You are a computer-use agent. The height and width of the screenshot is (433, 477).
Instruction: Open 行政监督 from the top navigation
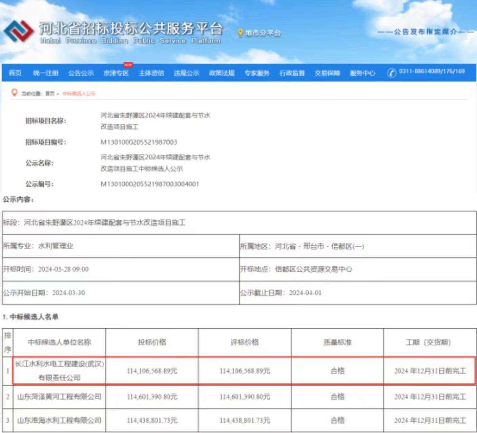pos(292,73)
